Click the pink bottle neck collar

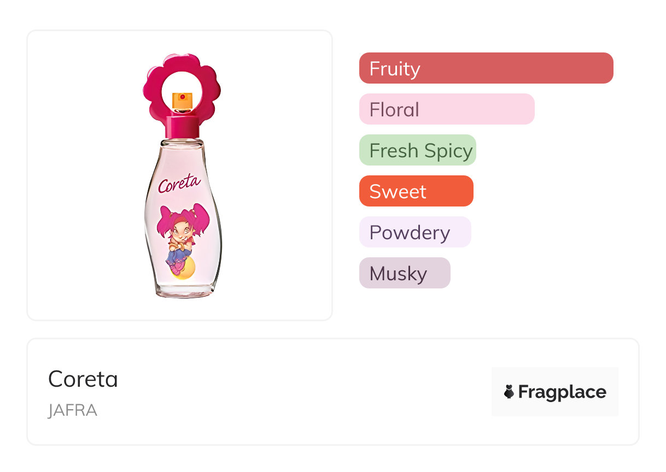click(182, 126)
